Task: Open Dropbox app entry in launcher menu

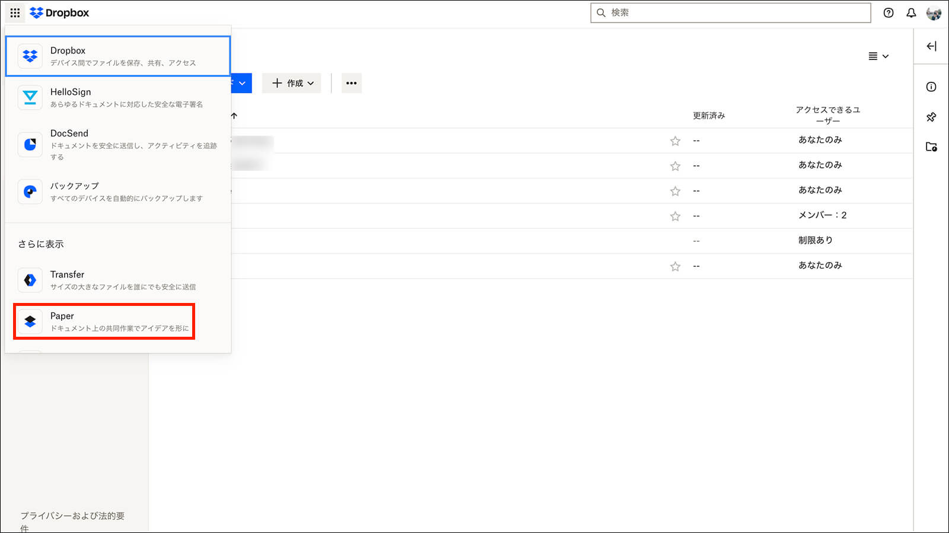Action: tap(118, 56)
